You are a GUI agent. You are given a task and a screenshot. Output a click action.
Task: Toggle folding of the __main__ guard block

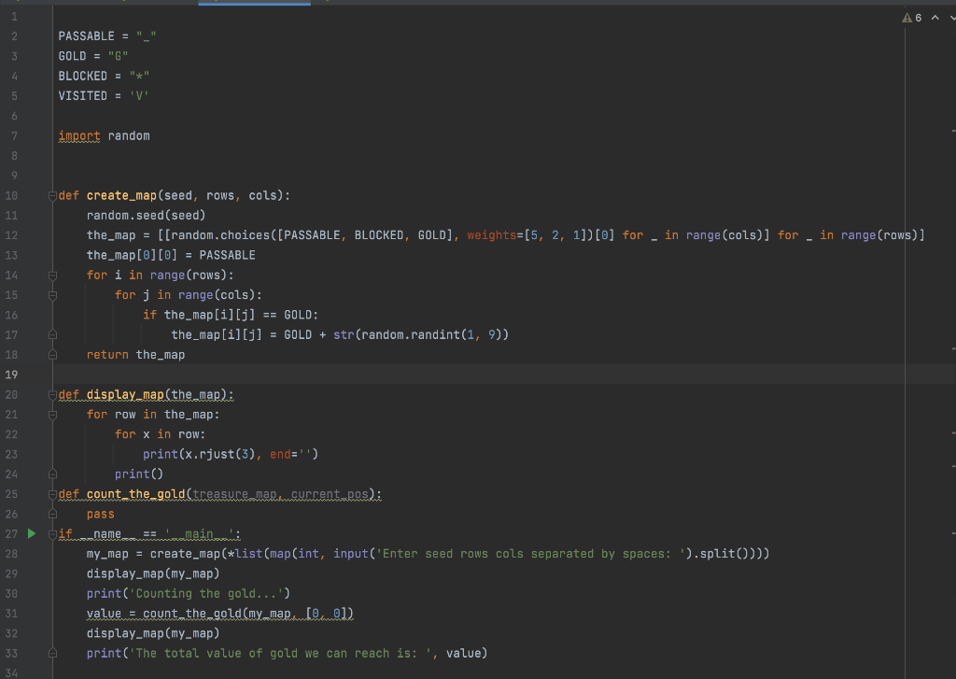(x=53, y=533)
